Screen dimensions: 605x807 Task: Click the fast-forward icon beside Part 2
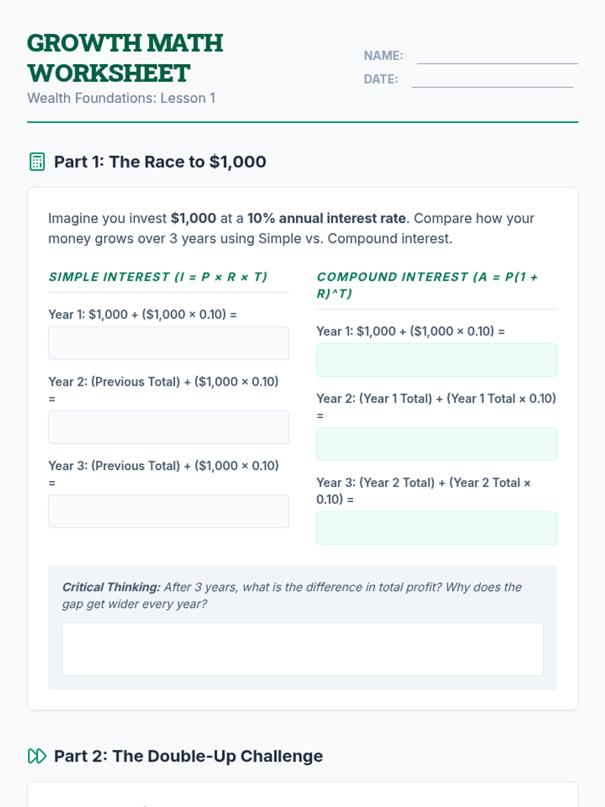[x=37, y=756]
